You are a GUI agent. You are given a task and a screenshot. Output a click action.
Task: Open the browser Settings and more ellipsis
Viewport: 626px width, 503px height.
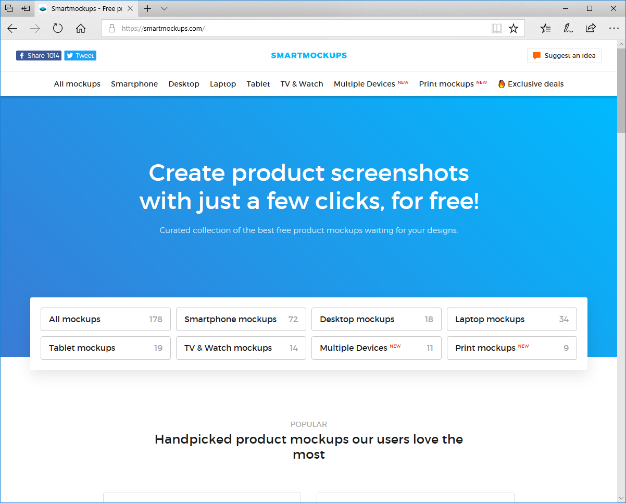coord(614,29)
